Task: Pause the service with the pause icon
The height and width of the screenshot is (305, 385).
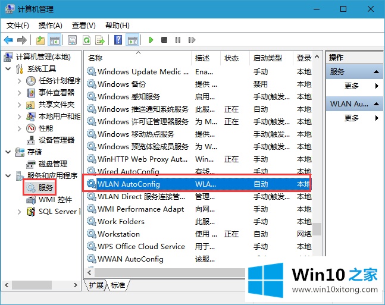Action: [x=178, y=40]
